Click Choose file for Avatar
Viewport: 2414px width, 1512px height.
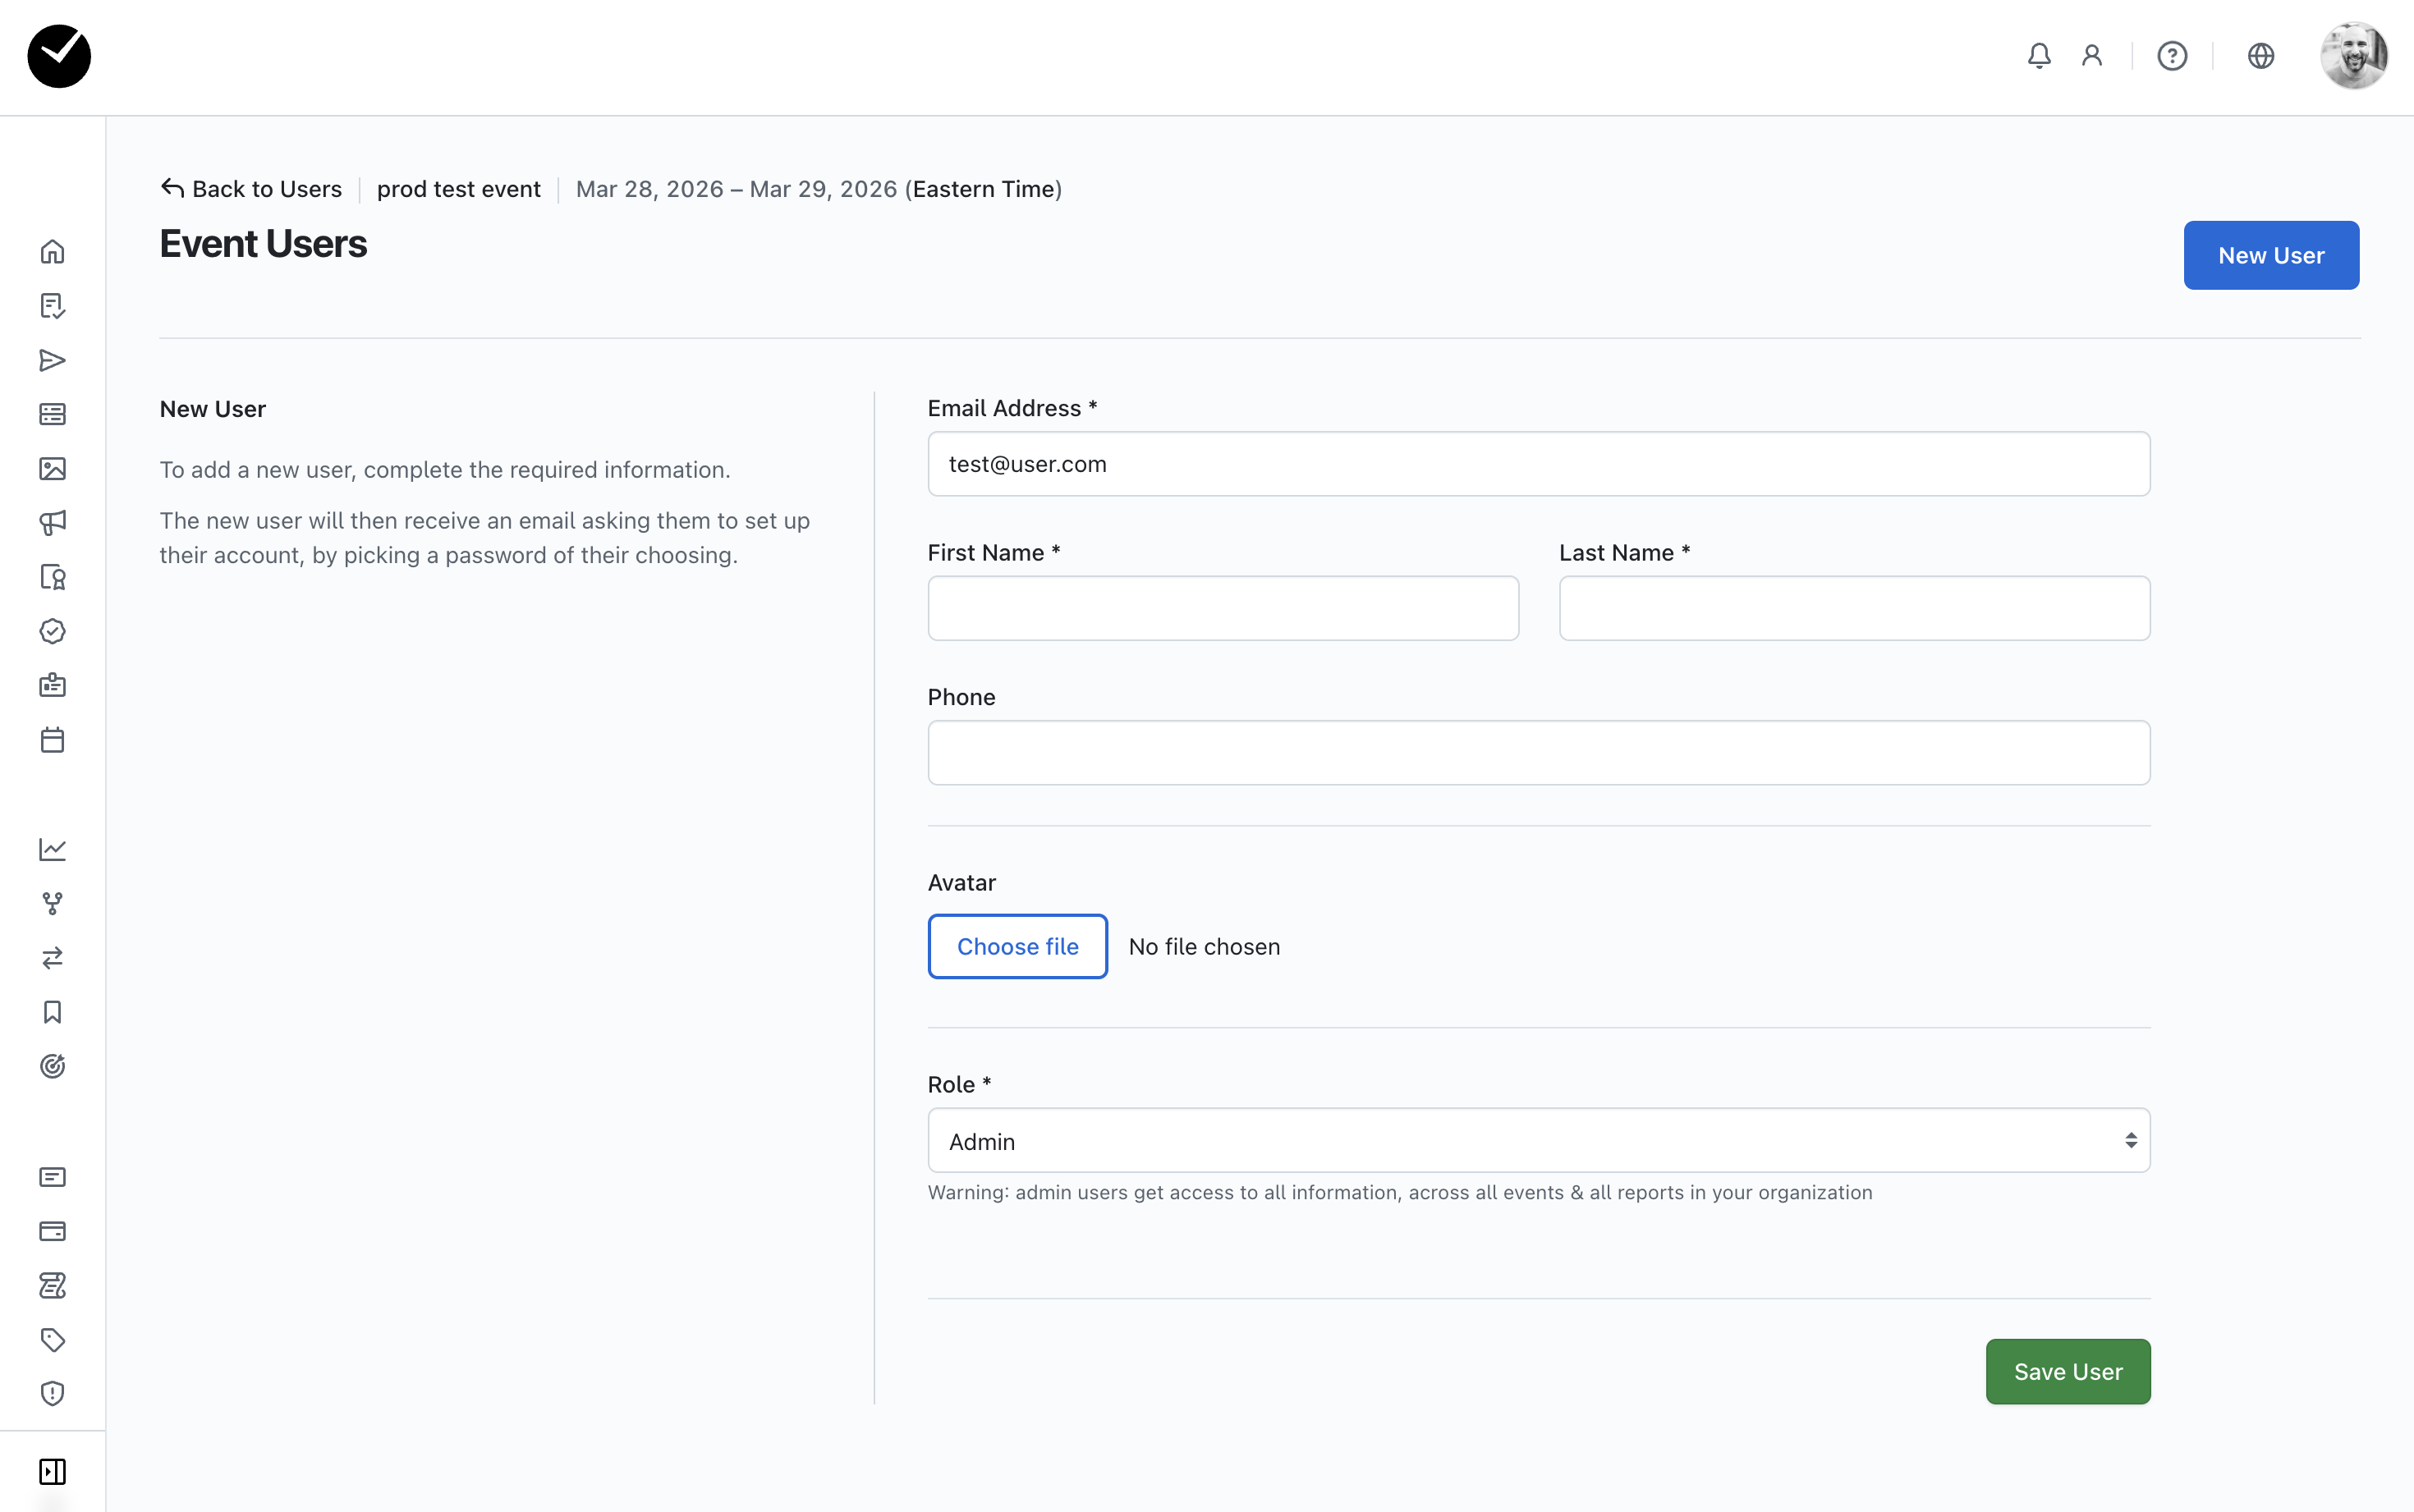pyautogui.click(x=1017, y=946)
